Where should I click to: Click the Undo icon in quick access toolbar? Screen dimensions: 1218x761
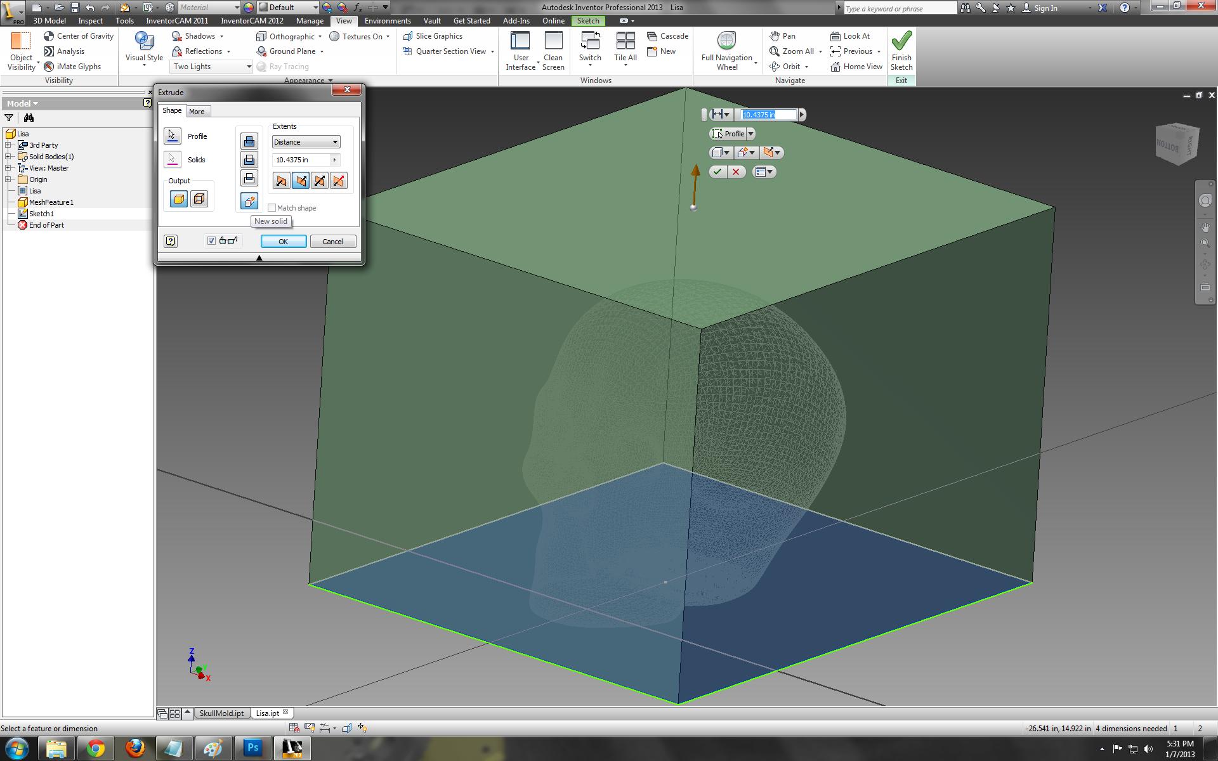click(x=90, y=8)
